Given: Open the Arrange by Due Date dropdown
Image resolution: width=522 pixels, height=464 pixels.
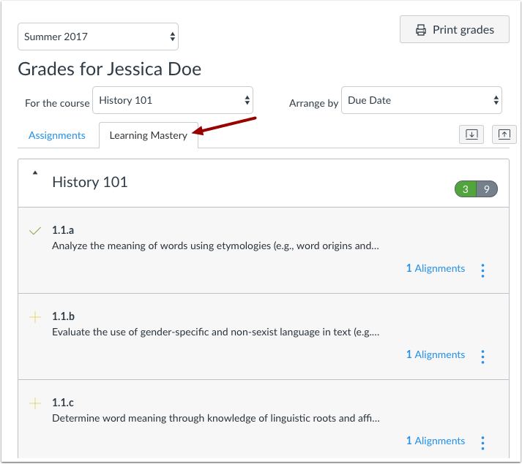Looking at the screenshot, I should (422, 101).
